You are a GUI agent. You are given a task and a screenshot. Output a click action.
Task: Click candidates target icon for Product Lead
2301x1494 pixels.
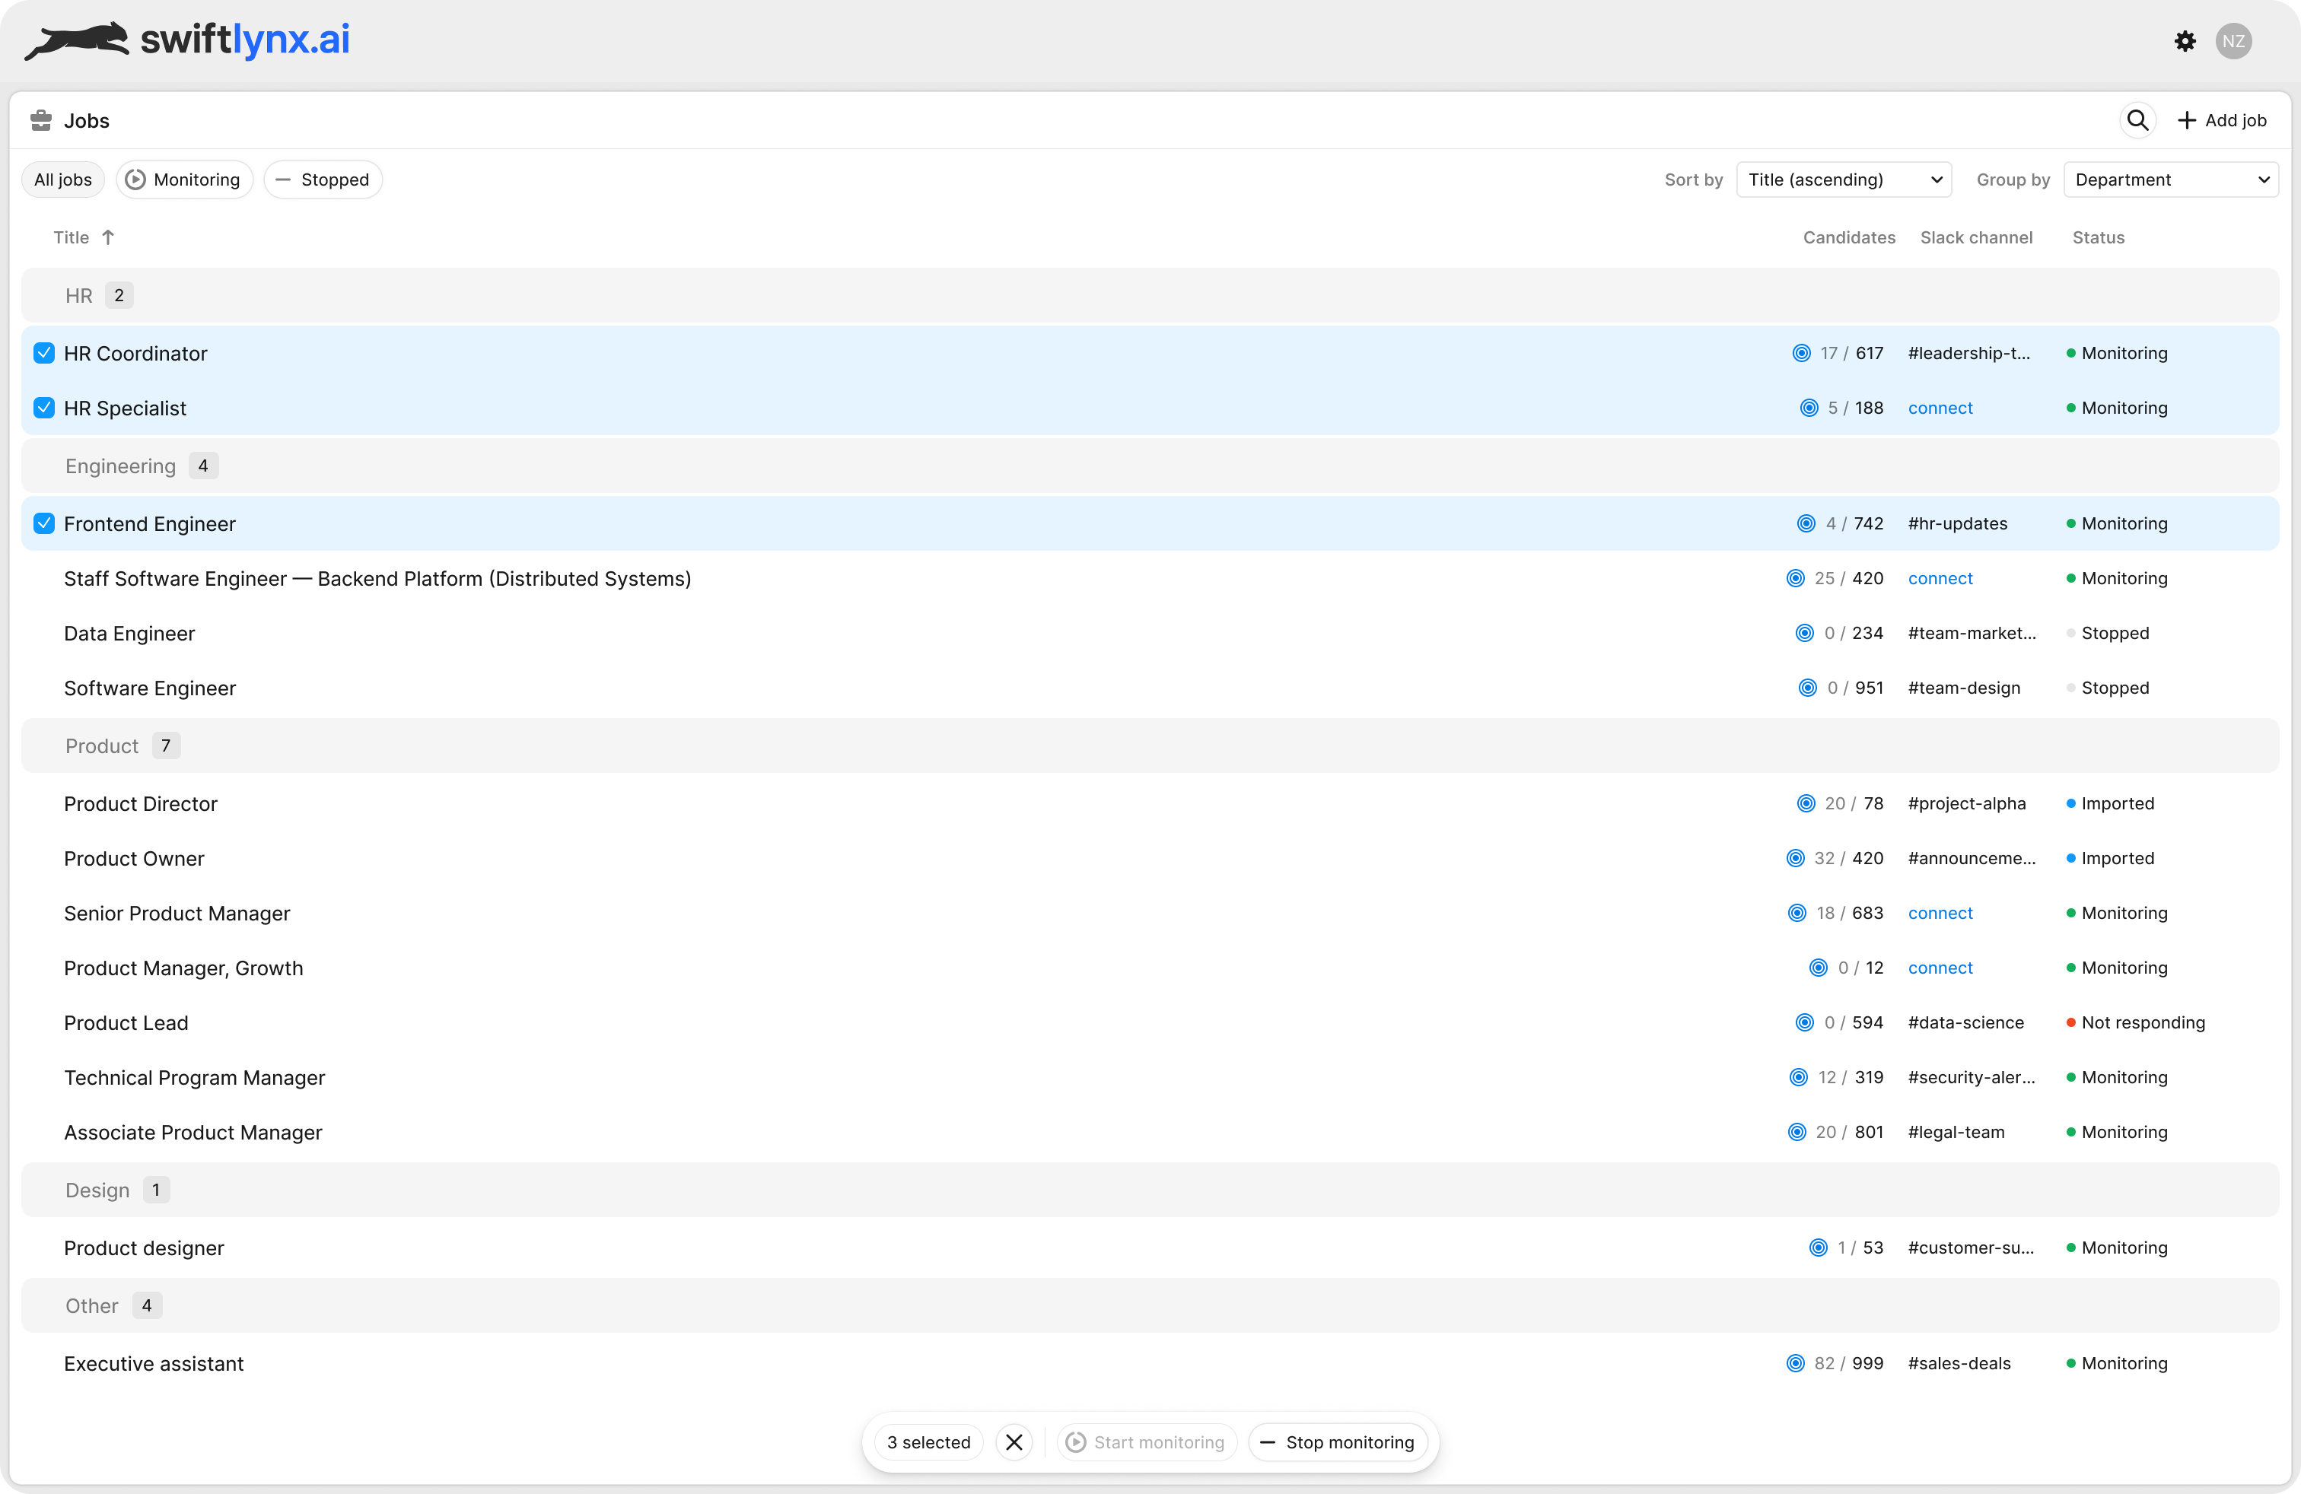[x=1803, y=1022]
